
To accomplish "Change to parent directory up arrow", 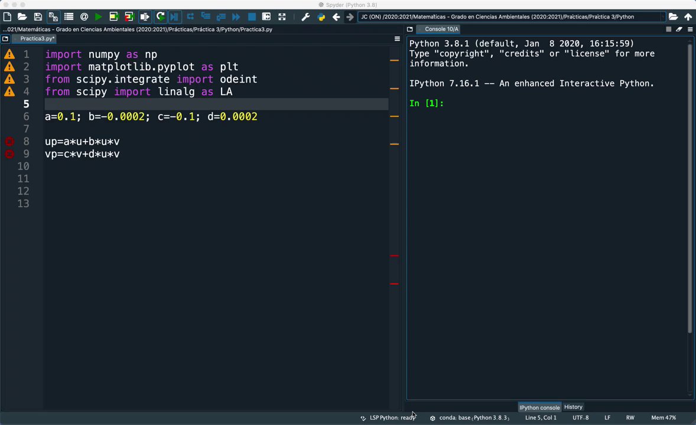I will pos(688,17).
